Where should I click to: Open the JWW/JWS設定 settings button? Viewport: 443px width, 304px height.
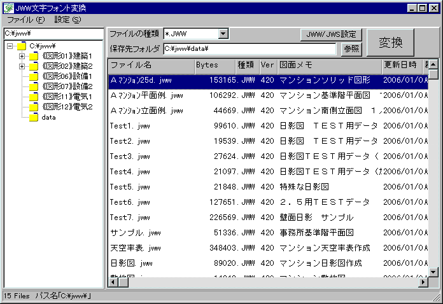(x=331, y=34)
